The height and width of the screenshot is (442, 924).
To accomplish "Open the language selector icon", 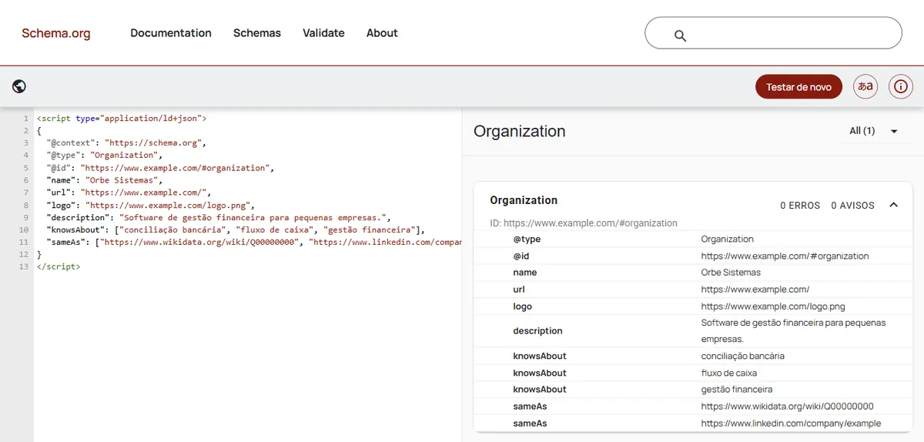I will pos(865,86).
